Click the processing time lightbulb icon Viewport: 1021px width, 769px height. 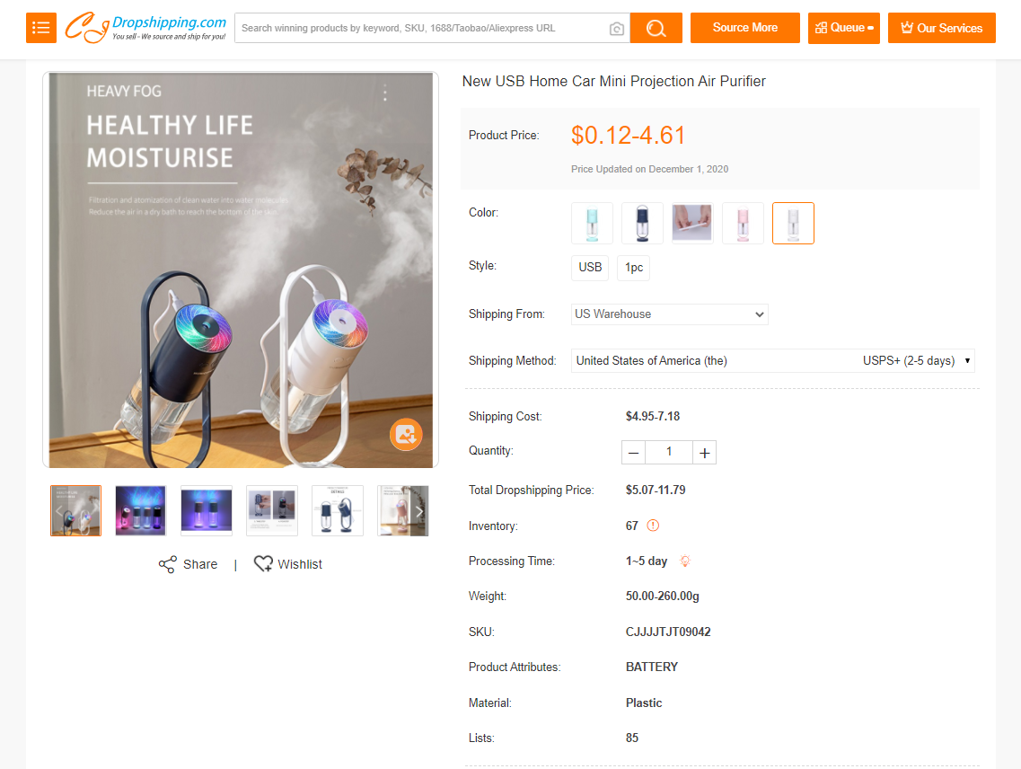tap(685, 561)
